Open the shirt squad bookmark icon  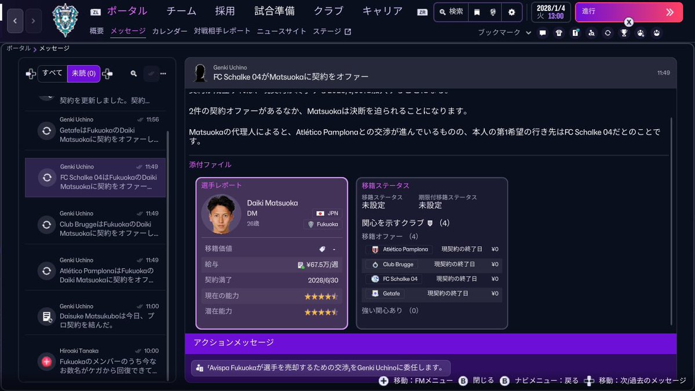click(x=558, y=32)
